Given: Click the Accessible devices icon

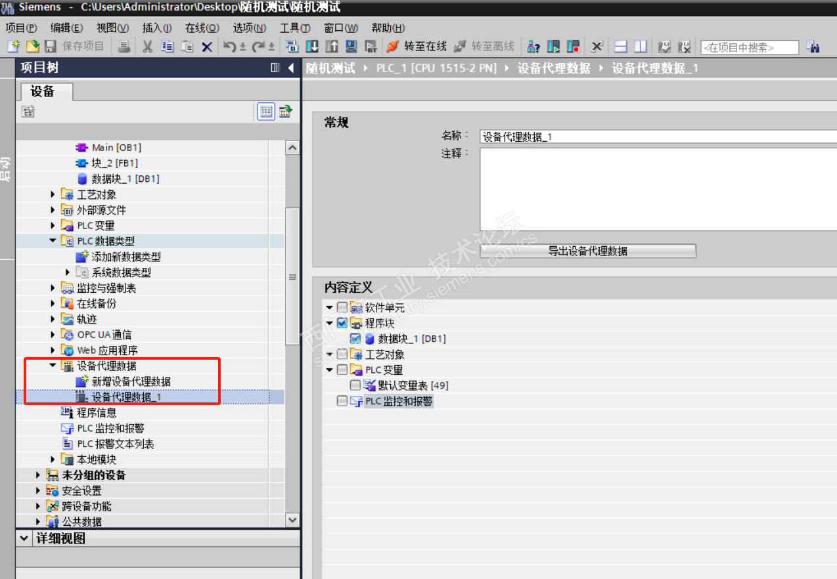Looking at the screenshot, I should click(x=533, y=47).
